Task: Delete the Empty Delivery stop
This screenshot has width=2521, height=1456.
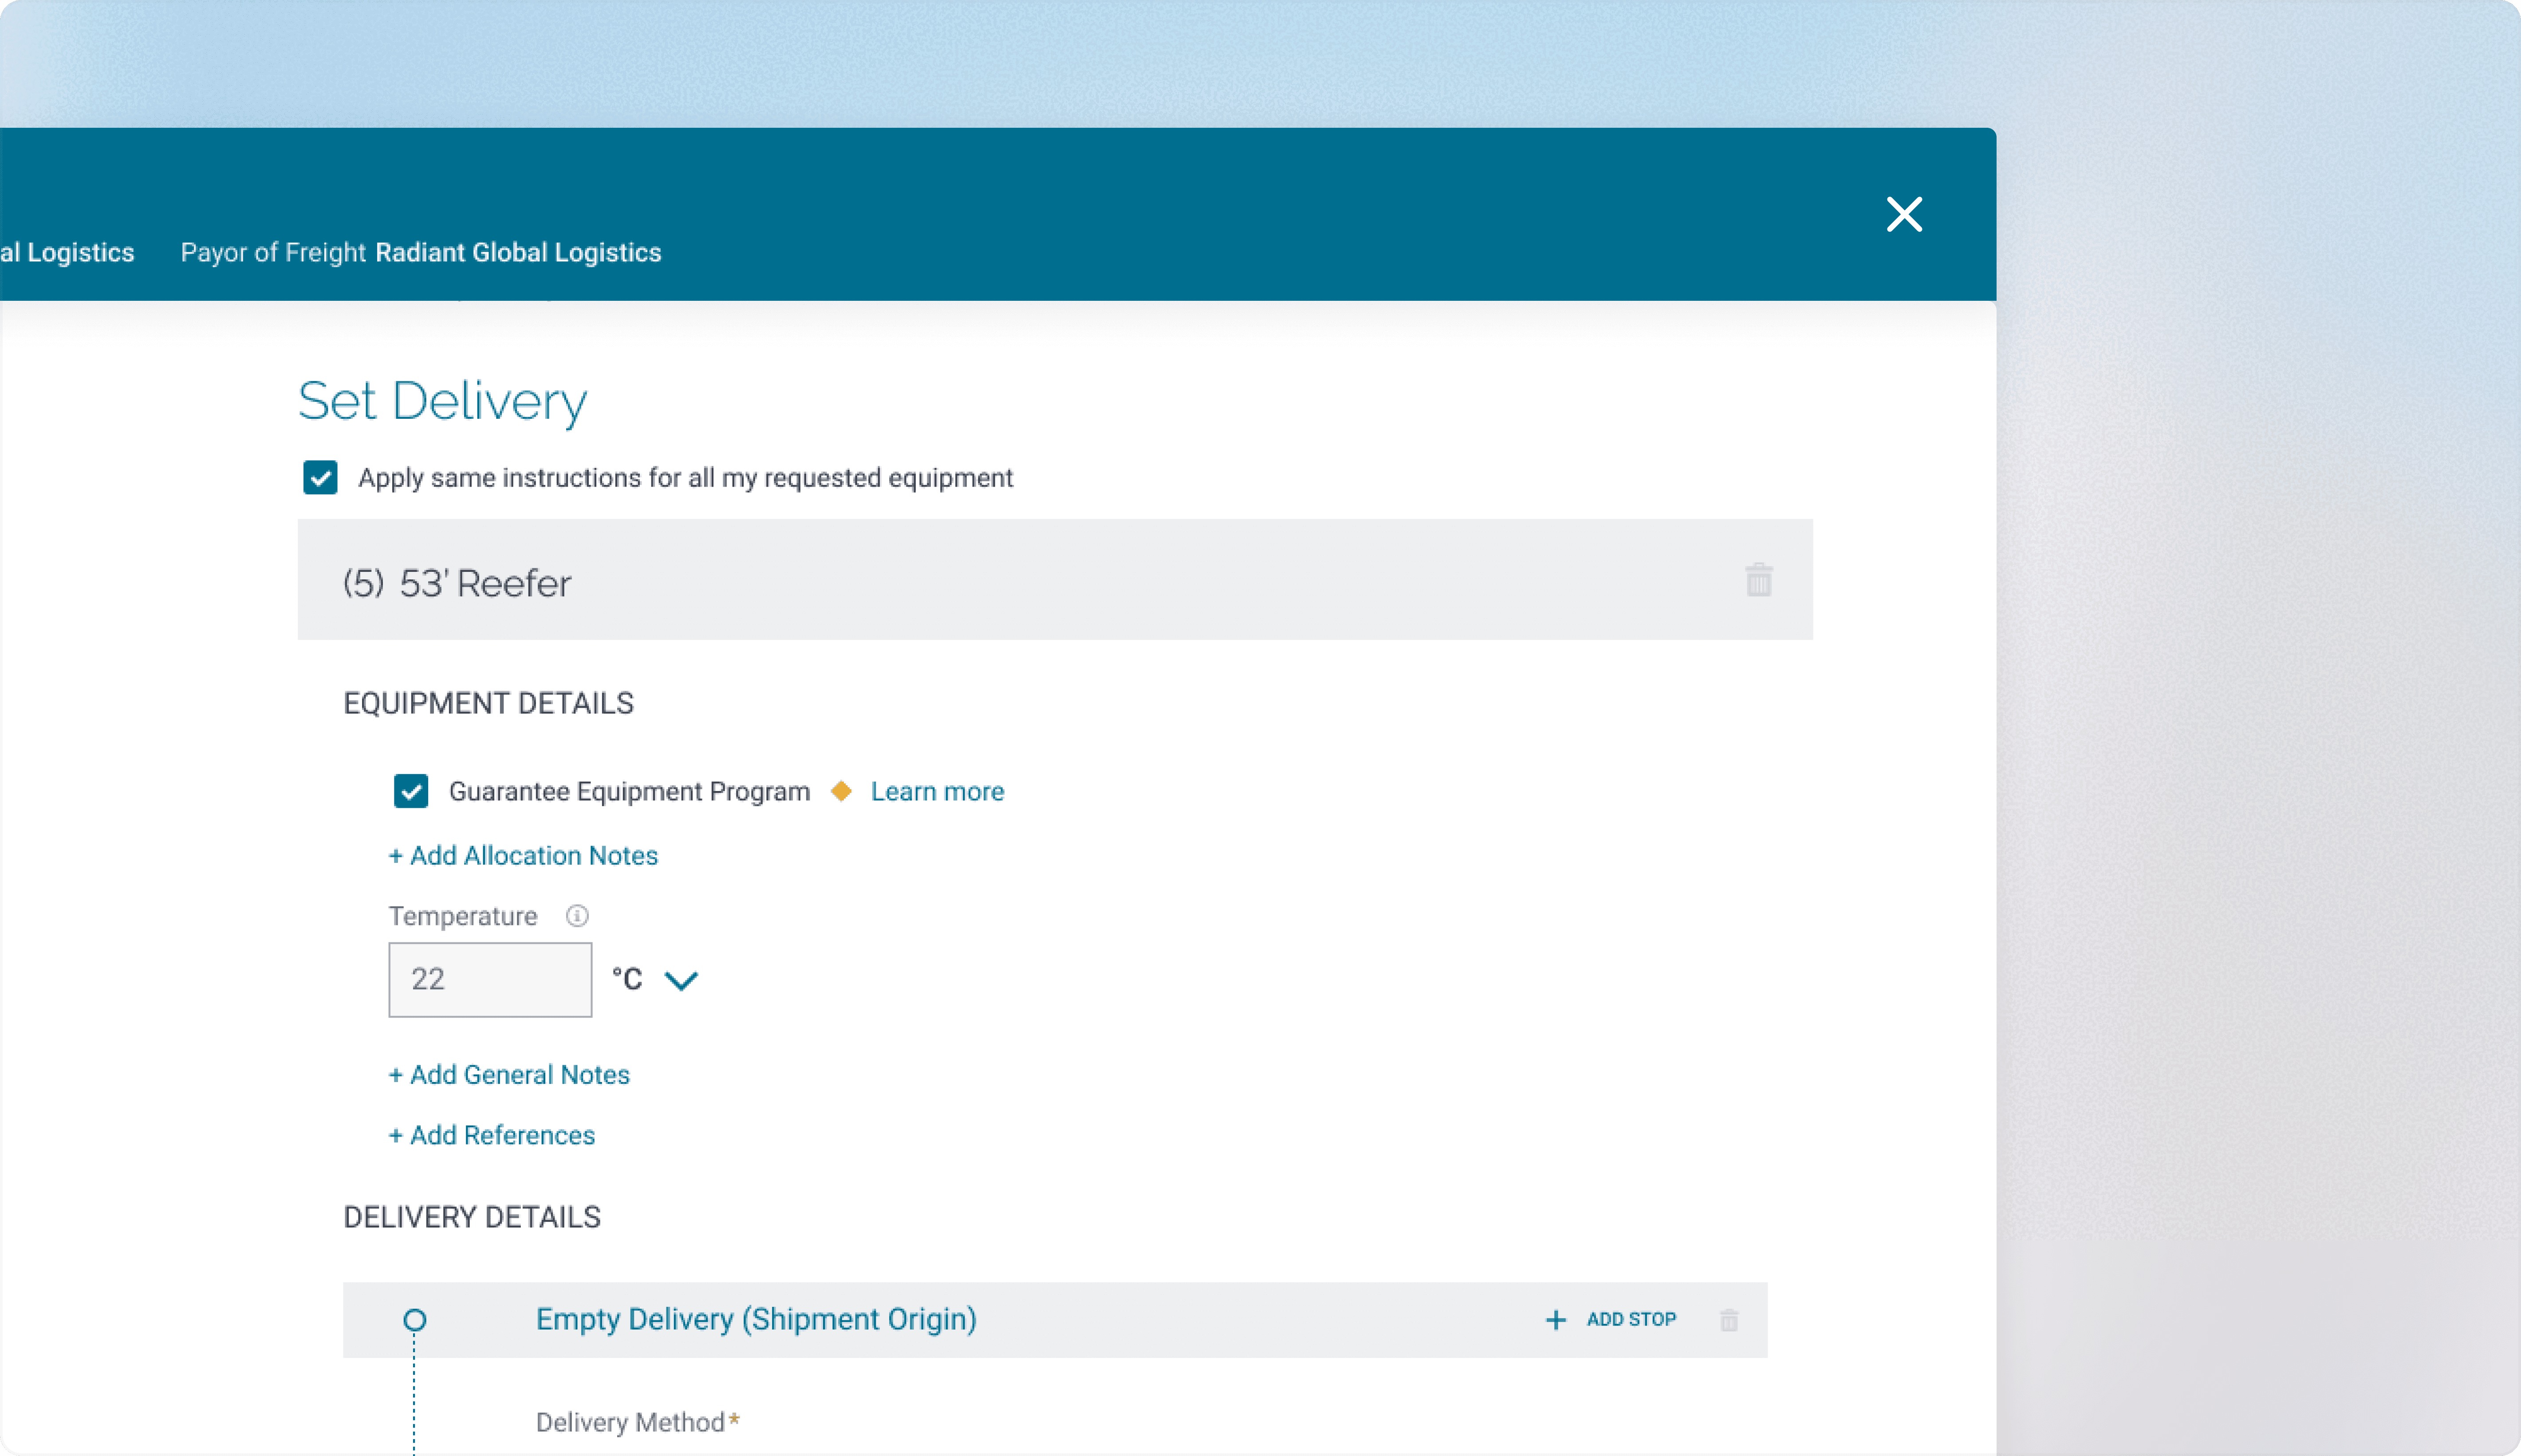Action: [x=1729, y=1320]
